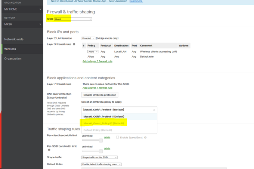This screenshot has height=169, width=254.
Task: Click Firewall & traffic shaping heading
Action: click(71, 12)
